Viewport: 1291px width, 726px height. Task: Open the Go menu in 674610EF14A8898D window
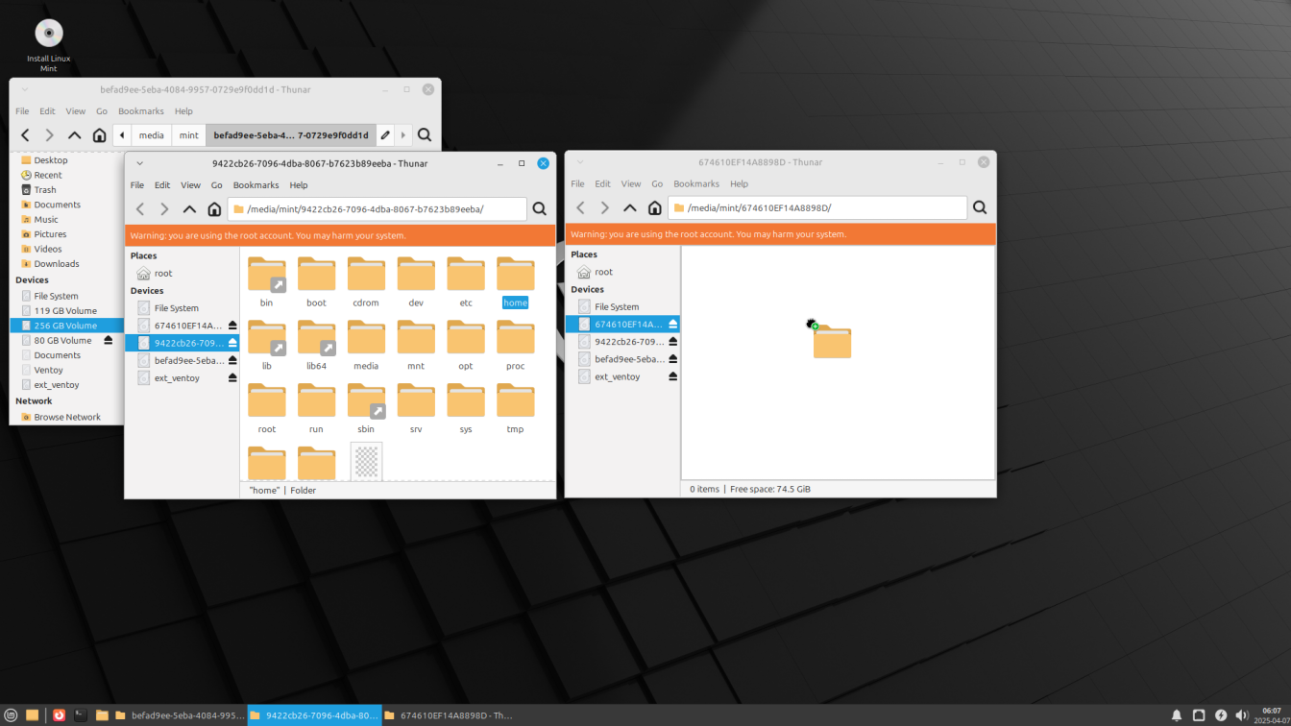point(657,183)
